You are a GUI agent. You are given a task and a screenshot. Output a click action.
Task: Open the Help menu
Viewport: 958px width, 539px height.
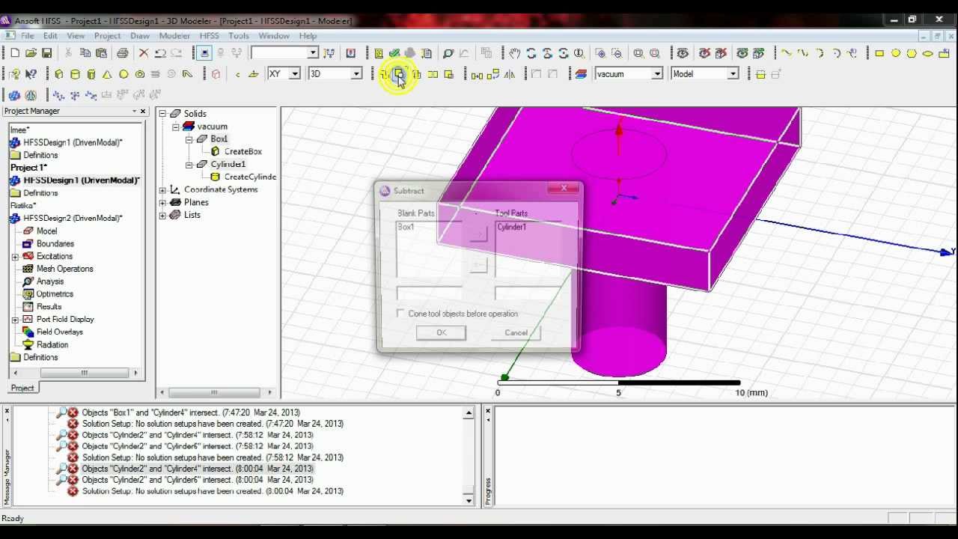[308, 36]
